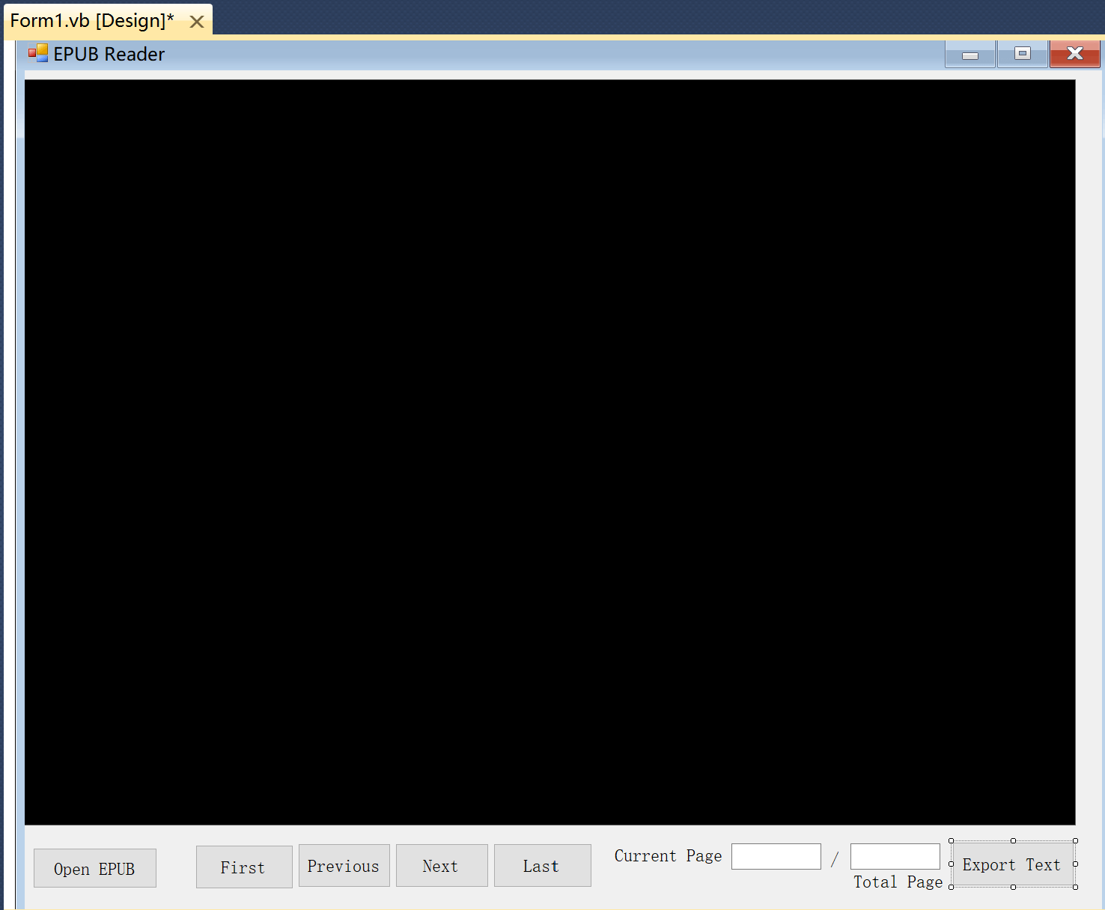Viewport: 1105px width, 910px height.
Task: Click right-middle resize handle of Export Text
Action: (x=1076, y=864)
